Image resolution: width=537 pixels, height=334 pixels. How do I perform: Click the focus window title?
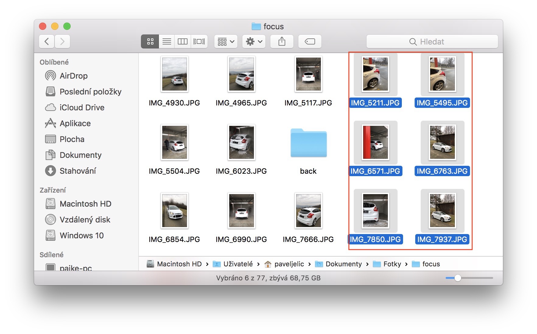pyautogui.click(x=268, y=27)
